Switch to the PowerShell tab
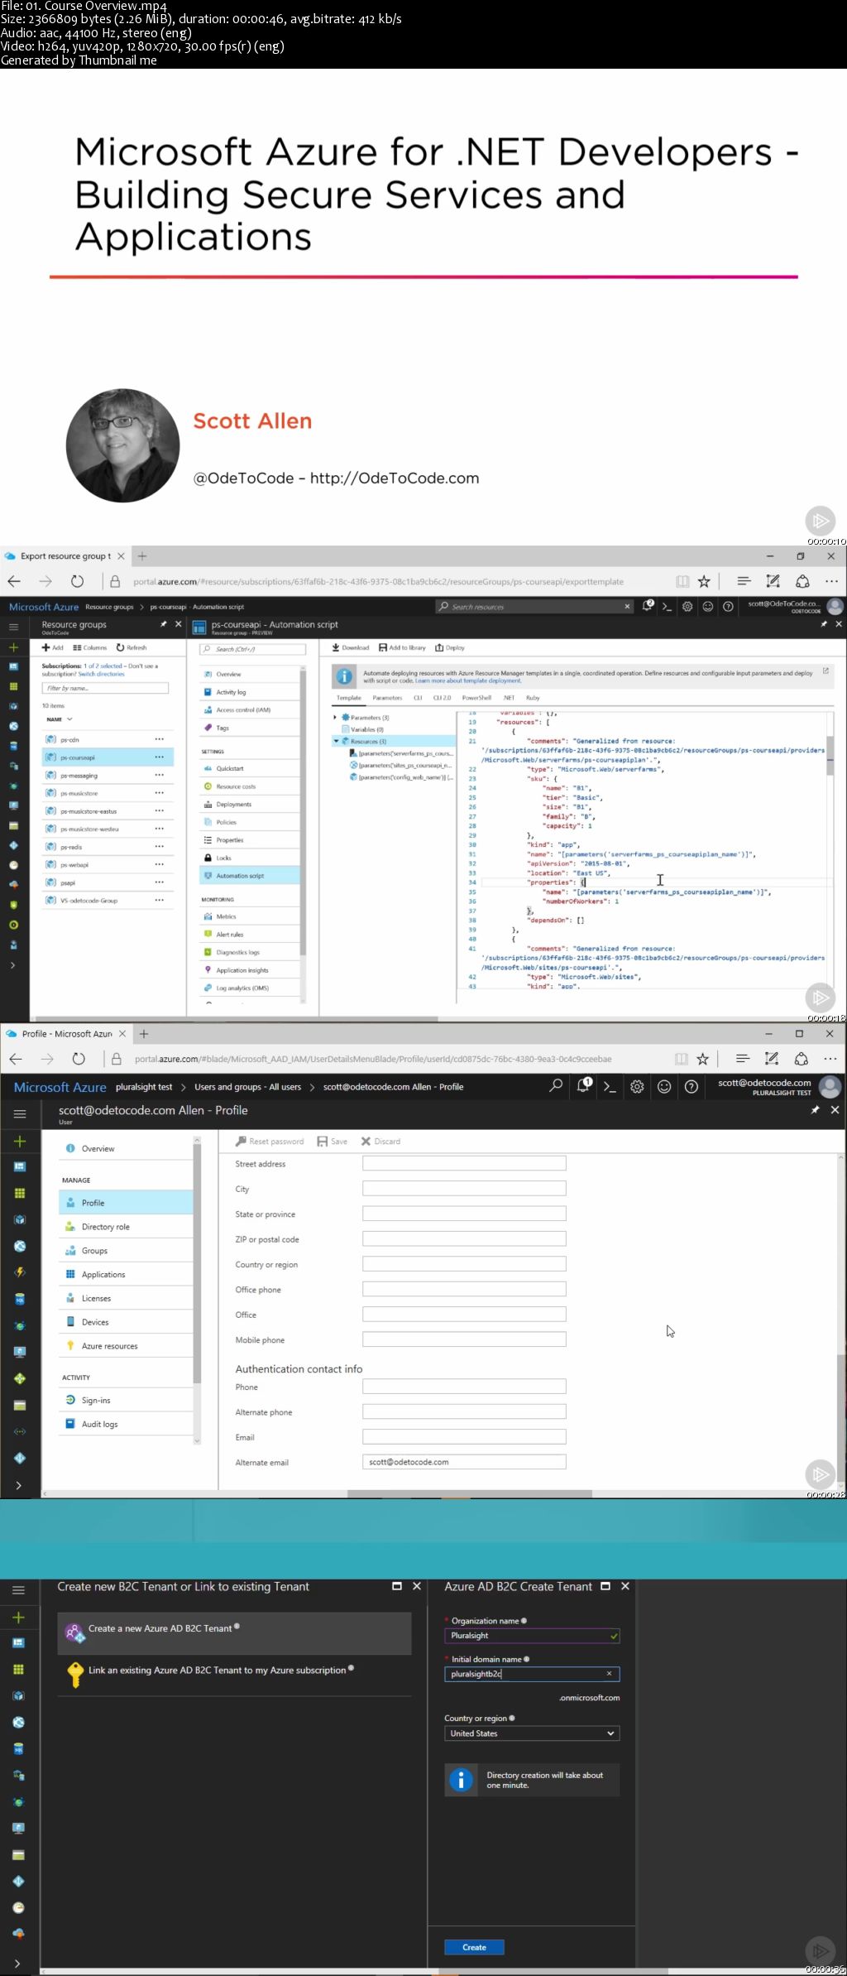 pyautogui.click(x=476, y=698)
